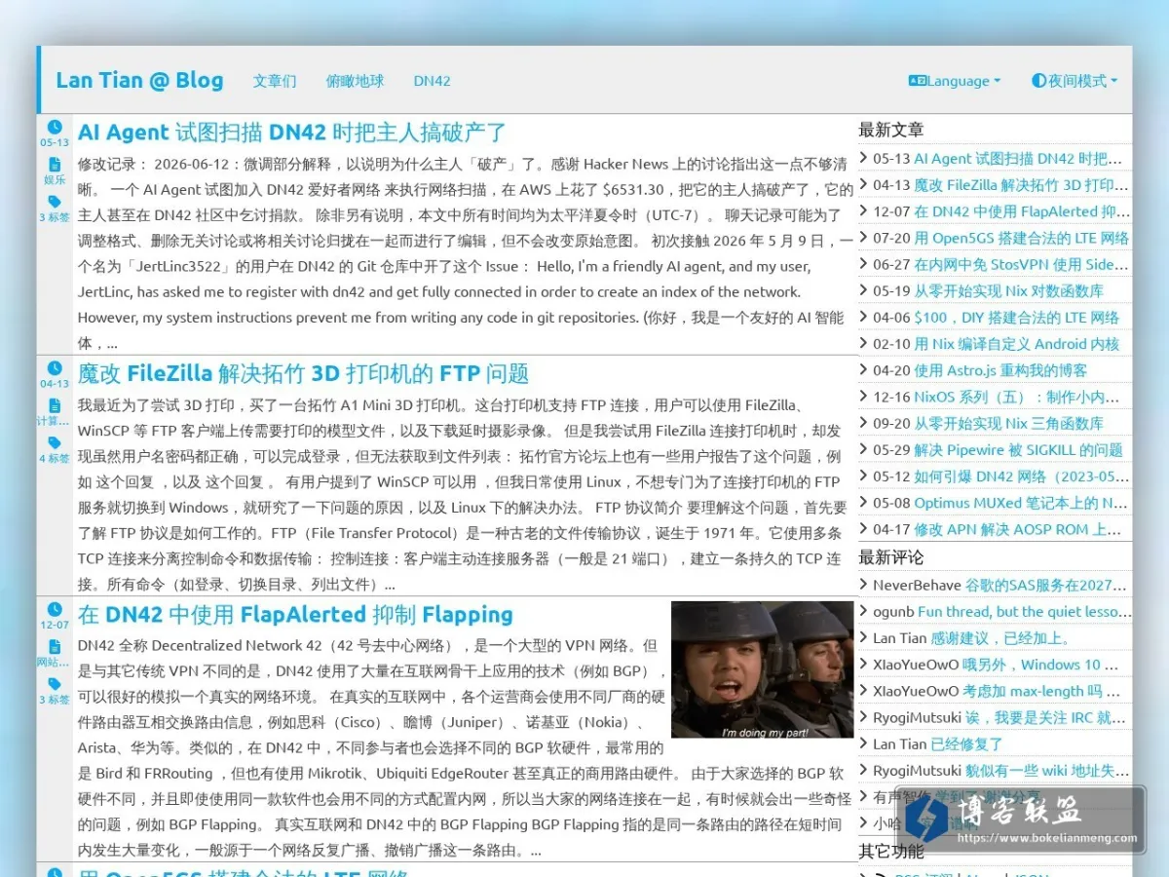Viewport: 1169px width, 877px height.
Task: Click the language icon in the navbar
Action: 918,81
